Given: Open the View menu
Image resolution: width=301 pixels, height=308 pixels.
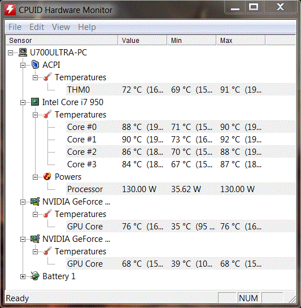Looking at the screenshot, I should pos(61,27).
